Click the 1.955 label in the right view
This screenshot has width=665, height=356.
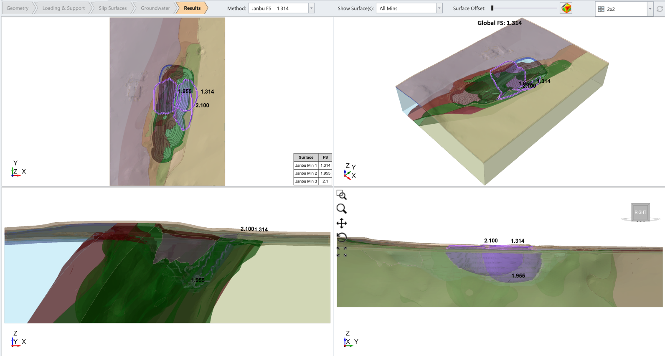(x=518, y=276)
